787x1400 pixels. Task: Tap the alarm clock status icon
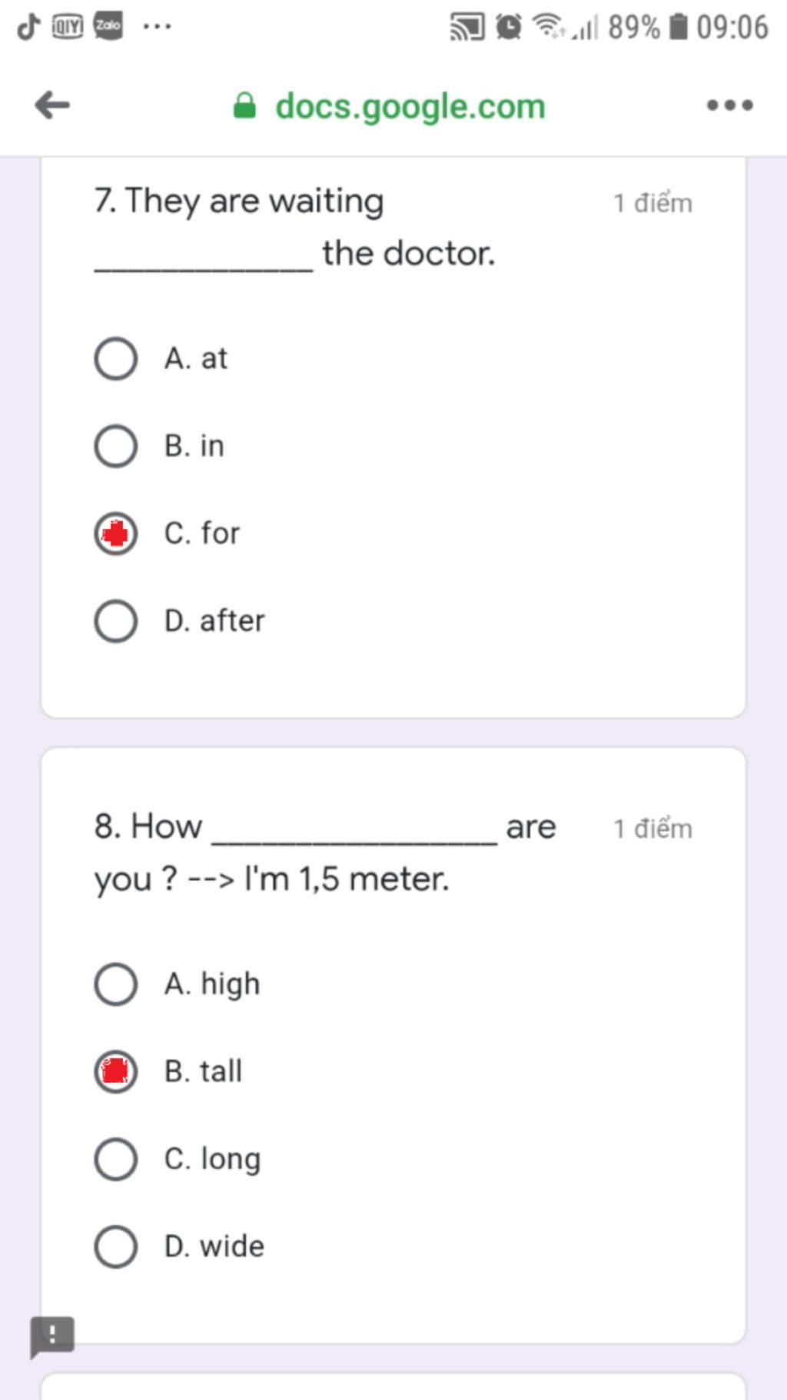pyautogui.click(x=508, y=27)
